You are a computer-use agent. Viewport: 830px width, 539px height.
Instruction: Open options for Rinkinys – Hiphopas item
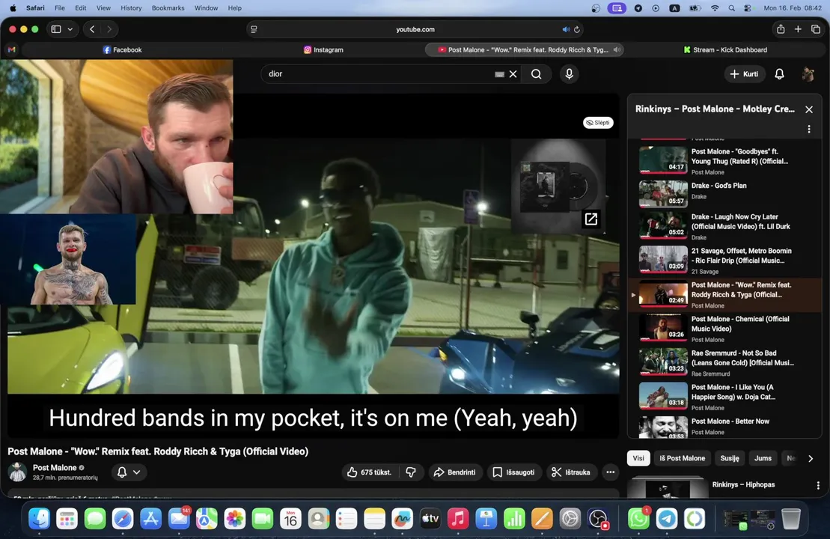[x=818, y=486]
